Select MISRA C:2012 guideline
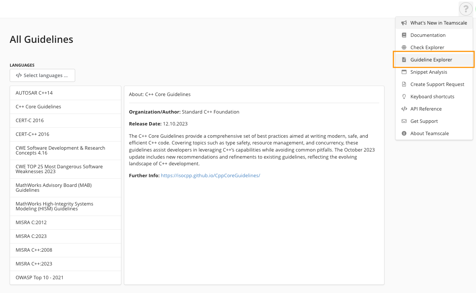The image size is (476, 293). tap(66, 223)
